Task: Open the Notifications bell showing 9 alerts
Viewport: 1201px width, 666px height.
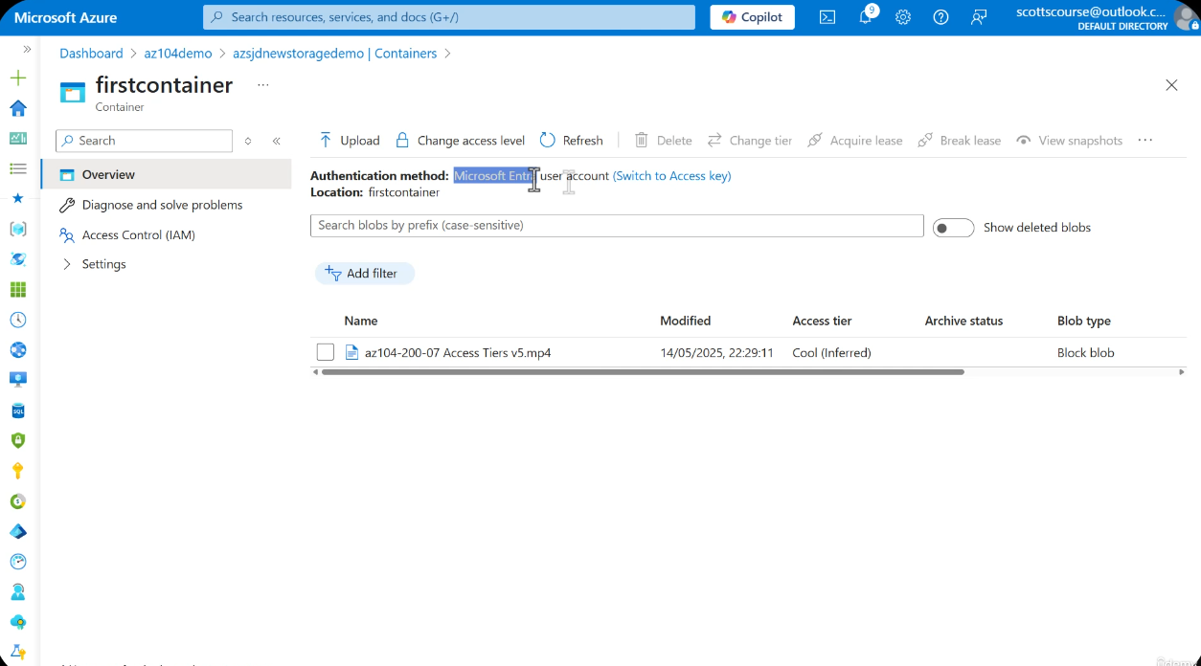Action: click(866, 16)
